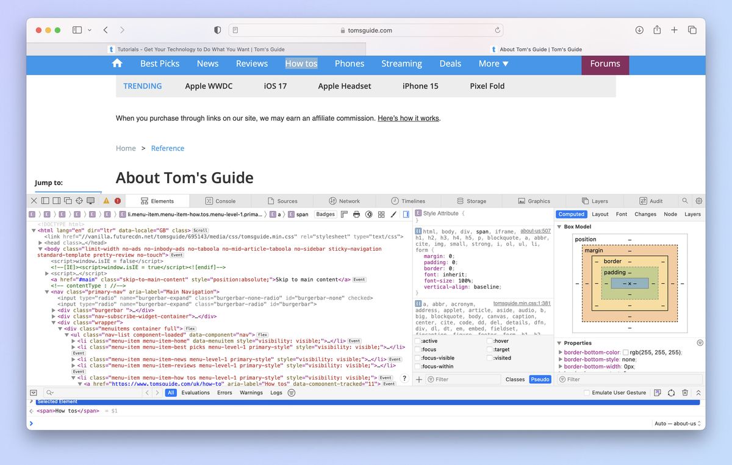
Task: Click the device emulation screen icon
Action: tap(91, 200)
